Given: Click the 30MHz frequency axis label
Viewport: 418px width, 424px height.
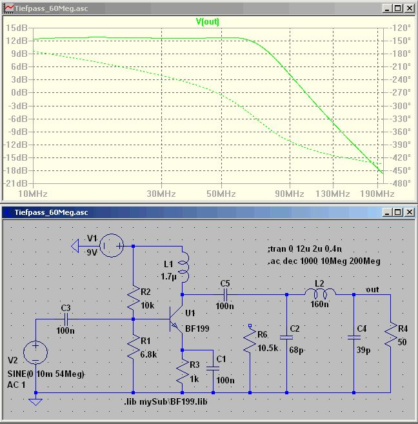Looking at the screenshot, I should point(161,194).
